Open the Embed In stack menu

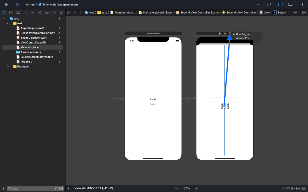304,188
